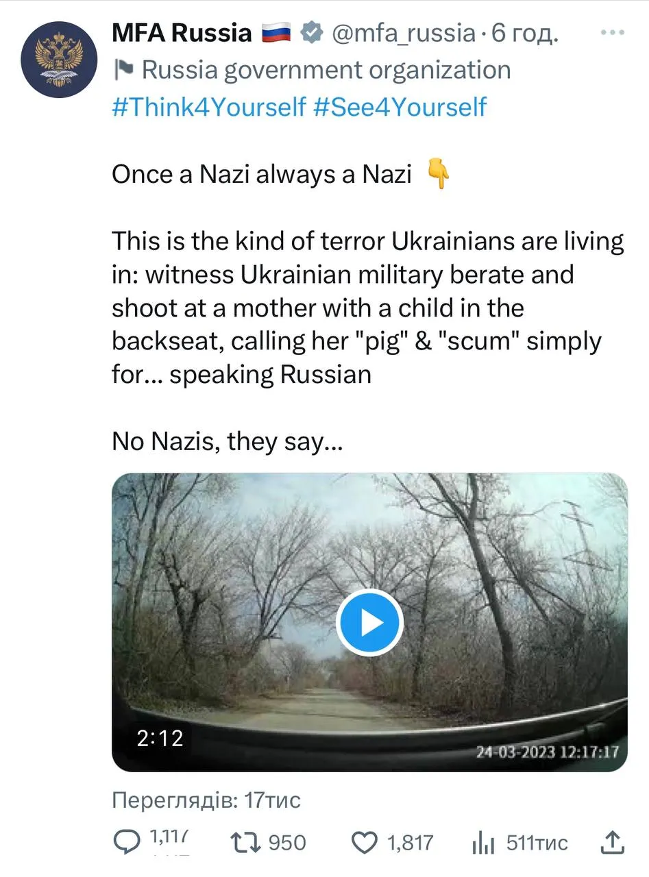Click the "Переглядів: 17тис" video views label

(206, 800)
